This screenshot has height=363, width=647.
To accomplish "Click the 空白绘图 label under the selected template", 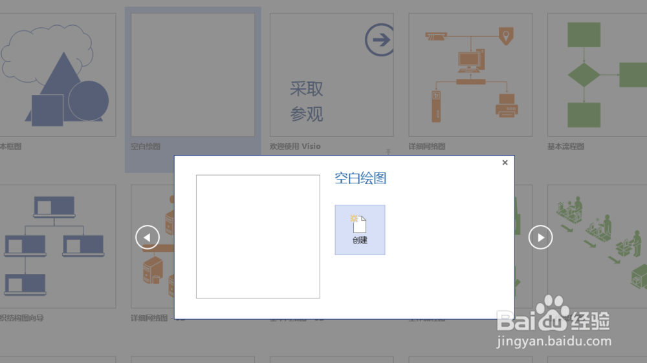I will point(145,146).
